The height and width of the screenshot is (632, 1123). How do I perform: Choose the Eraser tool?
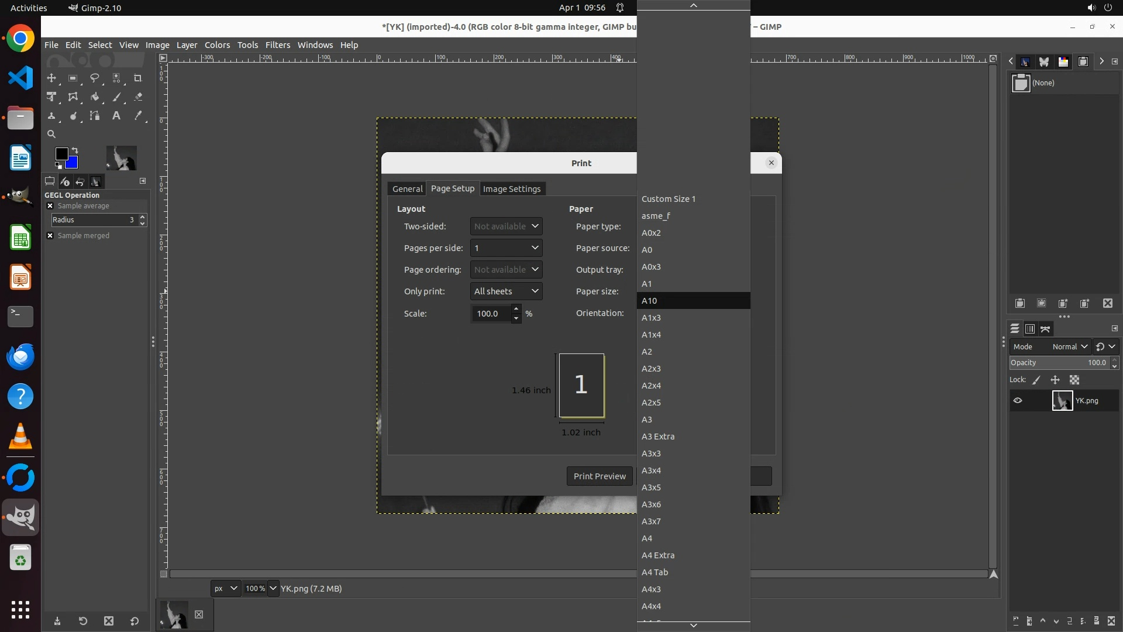coord(138,97)
